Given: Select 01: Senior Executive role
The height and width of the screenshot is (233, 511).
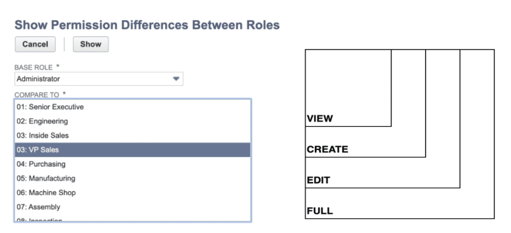Looking at the screenshot, I should 49,107.
